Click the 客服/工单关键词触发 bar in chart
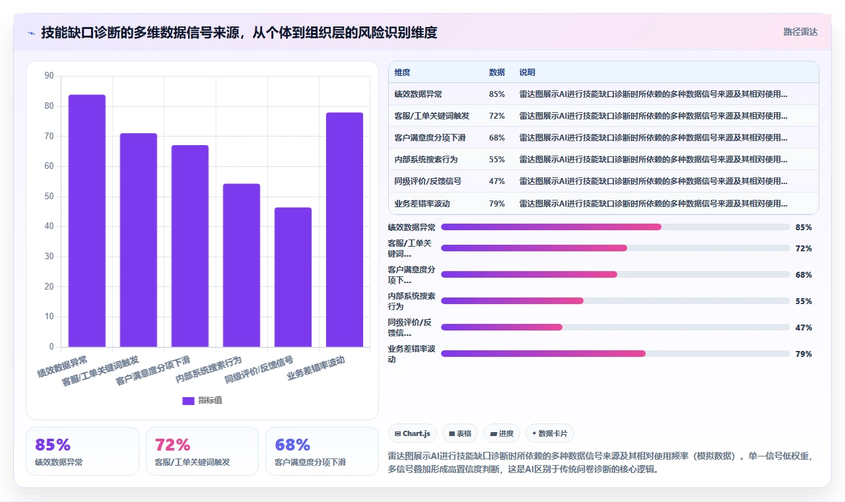The width and height of the screenshot is (845, 502). click(139, 240)
